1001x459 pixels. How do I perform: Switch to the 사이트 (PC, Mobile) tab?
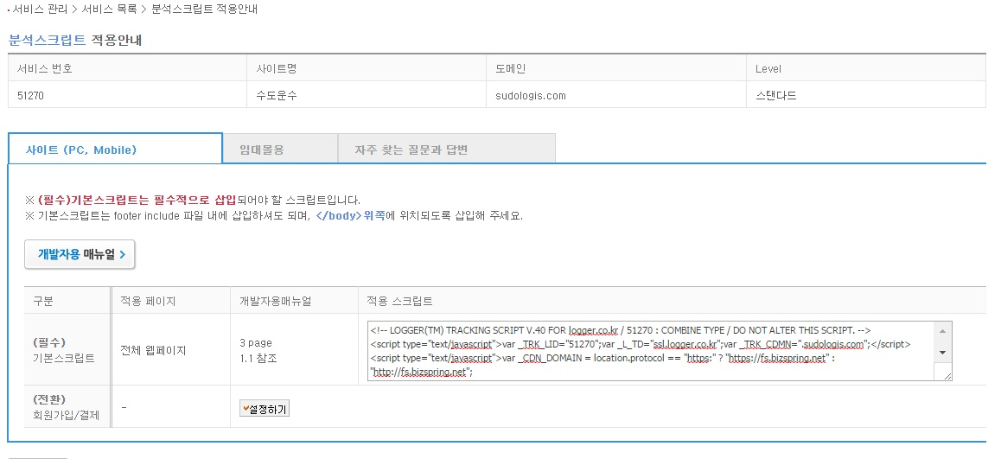[115, 150]
